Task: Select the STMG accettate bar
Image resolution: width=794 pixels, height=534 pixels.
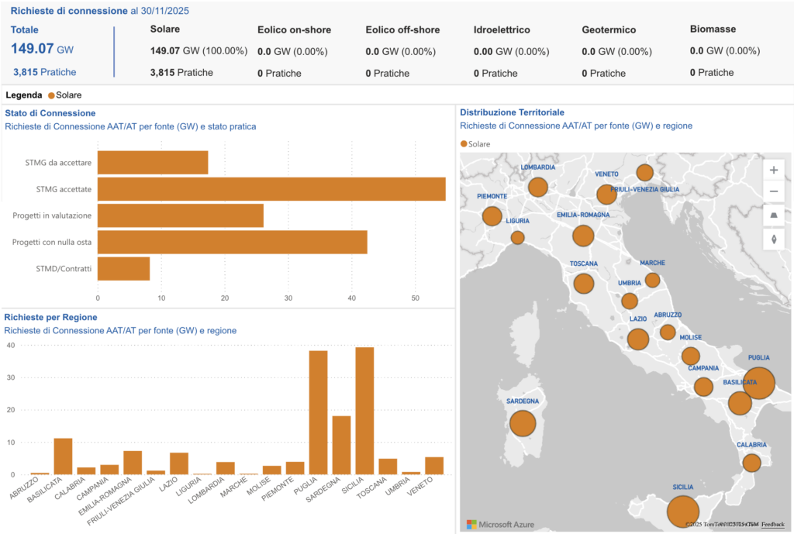Action: pyautogui.click(x=271, y=189)
